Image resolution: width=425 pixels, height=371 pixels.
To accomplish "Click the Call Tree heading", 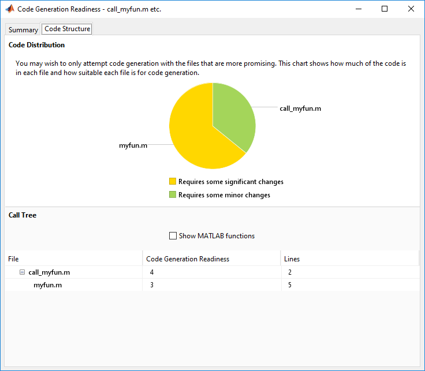I will pos(23,215).
